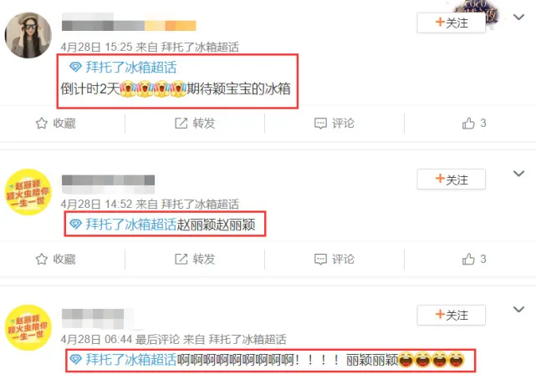Screen dimensions: 536x374
Task: Open comment bubble icon on second post
Action: tap(320, 259)
